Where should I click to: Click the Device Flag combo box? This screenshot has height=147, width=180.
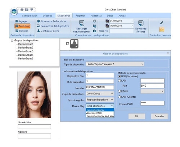(x=100, y=106)
